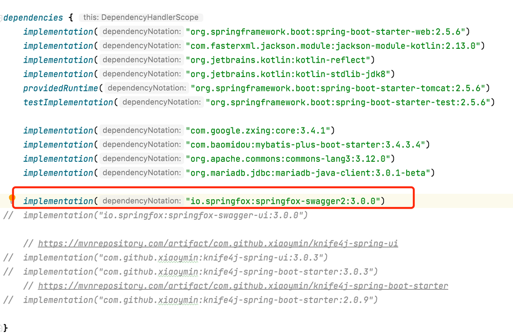Click the commons-lang3:3.12.0 dependency string
513x335 pixels.
click(x=288, y=158)
